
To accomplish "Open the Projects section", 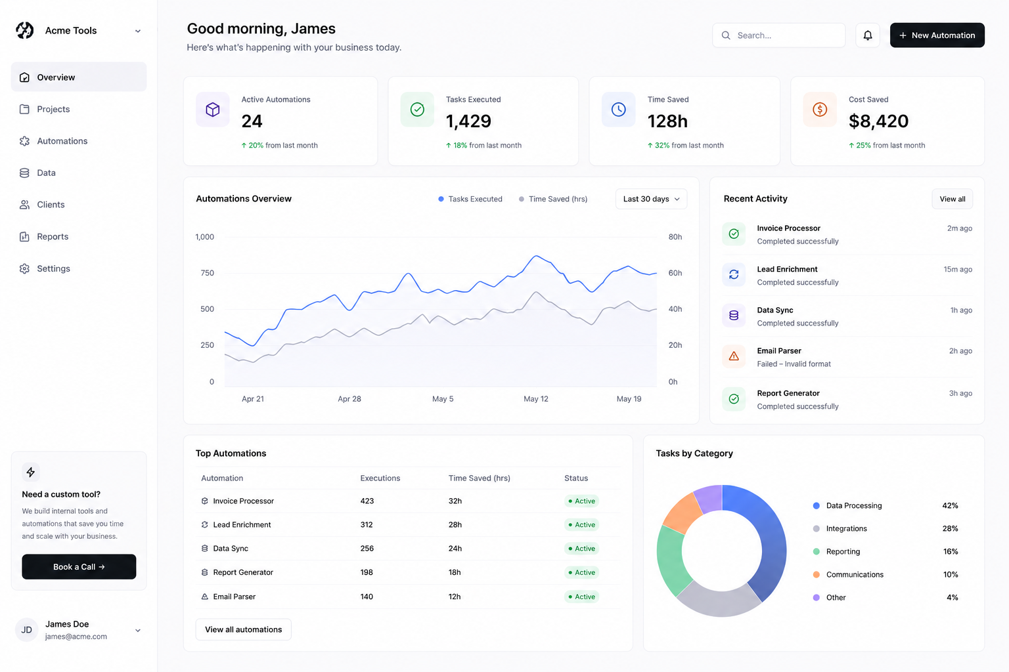I will pyautogui.click(x=79, y=109).
